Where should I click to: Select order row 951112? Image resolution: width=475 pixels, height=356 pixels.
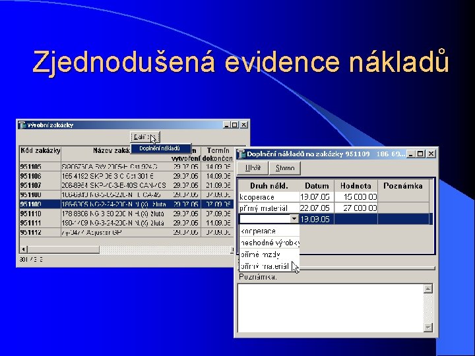pyautogui.click(x=126, y=233)
